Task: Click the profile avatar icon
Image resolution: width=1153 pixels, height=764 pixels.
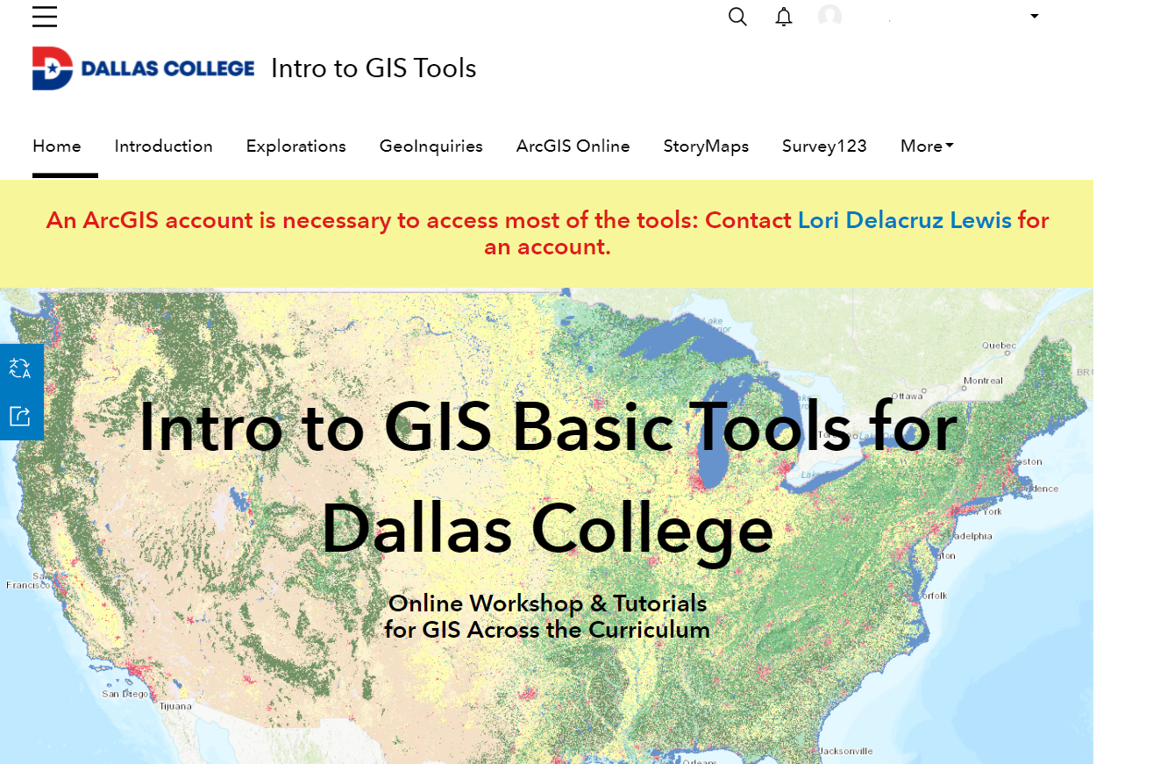Action: pyautogui.click(x=829, y=16)
